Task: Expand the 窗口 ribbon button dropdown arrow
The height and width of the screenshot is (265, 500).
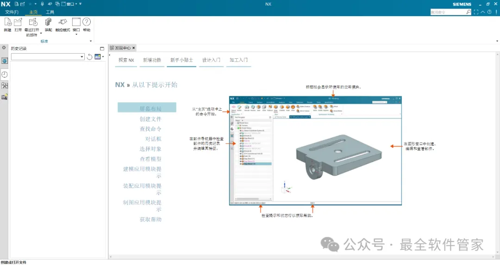Action: 76,34
